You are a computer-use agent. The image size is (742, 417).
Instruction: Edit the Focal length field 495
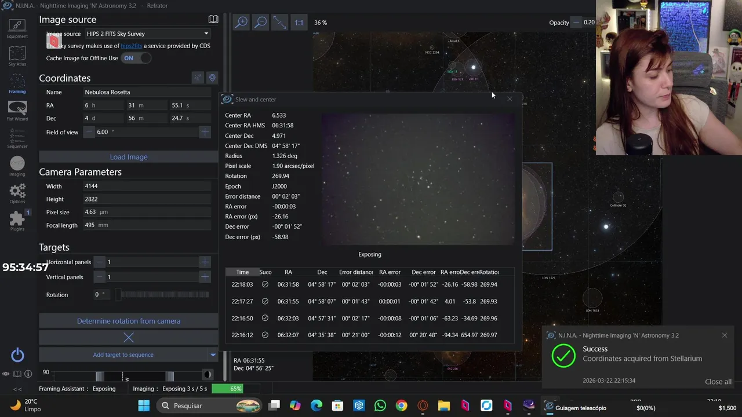click(147, 225)
